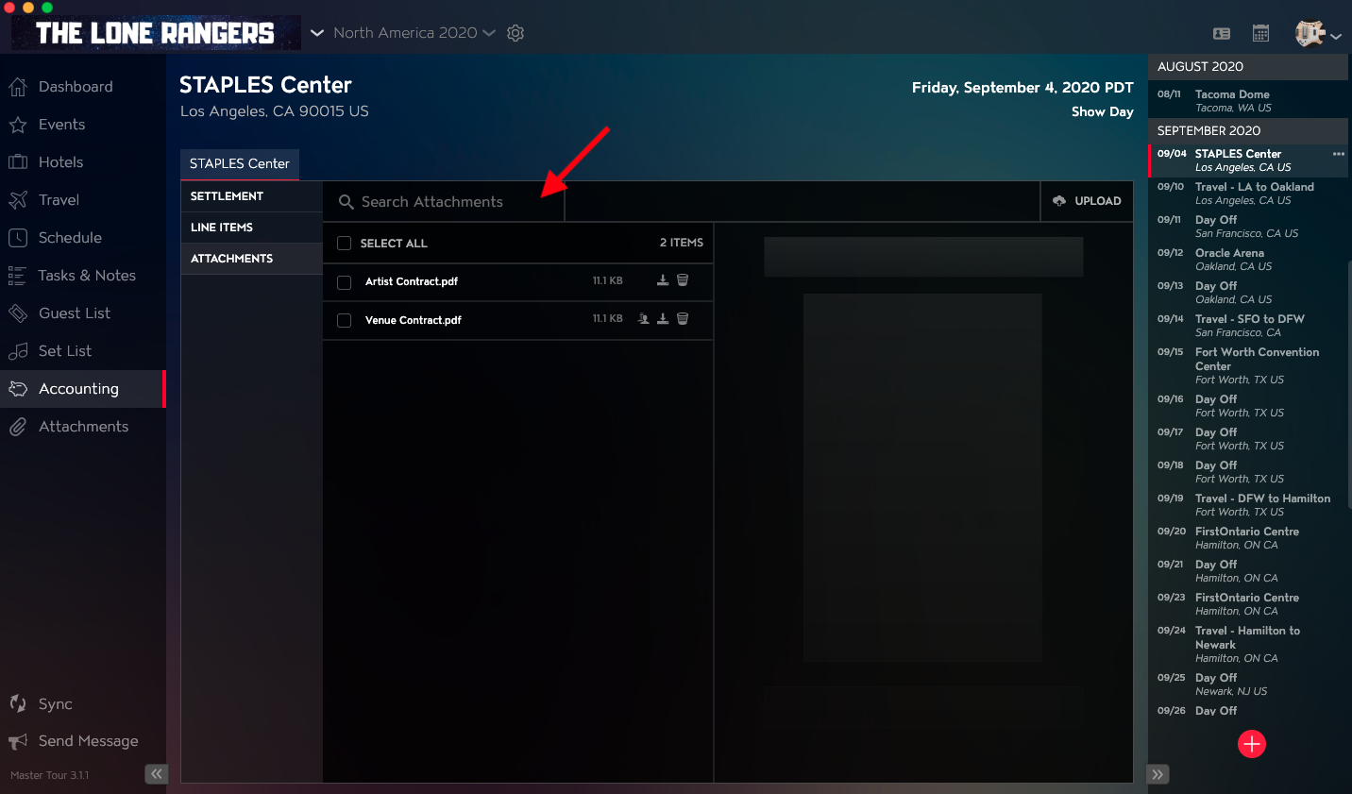Click the magnifier search icon

[x=346, y=202]
